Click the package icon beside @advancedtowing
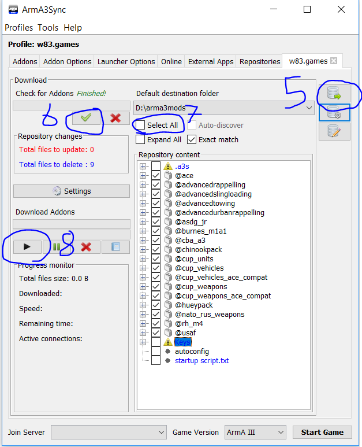 pyautogui.click(x=169, y=203)
